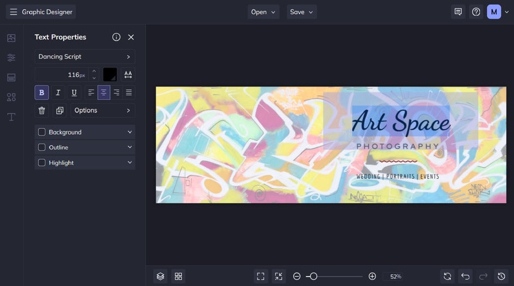Select the Art Space text on canvas

(x=401, y=123)
